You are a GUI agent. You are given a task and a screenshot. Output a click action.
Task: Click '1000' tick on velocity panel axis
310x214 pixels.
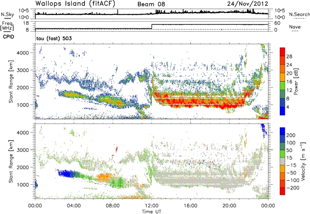point(22,185)
